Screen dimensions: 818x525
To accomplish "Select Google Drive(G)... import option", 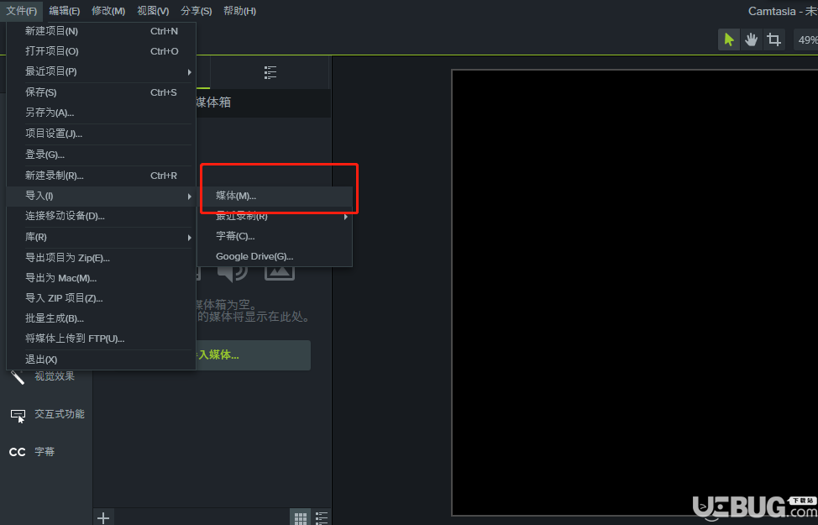I will [x=275, y=257].
